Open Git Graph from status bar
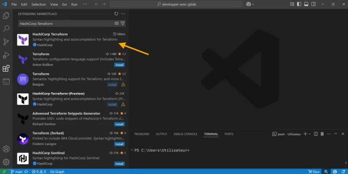Viewport: 348px width, 174px height. pos(57,171)
